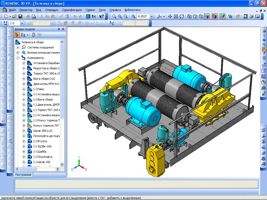The width and height of the screenshot is (267, 200).
Task: Click the Open file folder icon
Action: pyautogui.click(x=15, y=16)
